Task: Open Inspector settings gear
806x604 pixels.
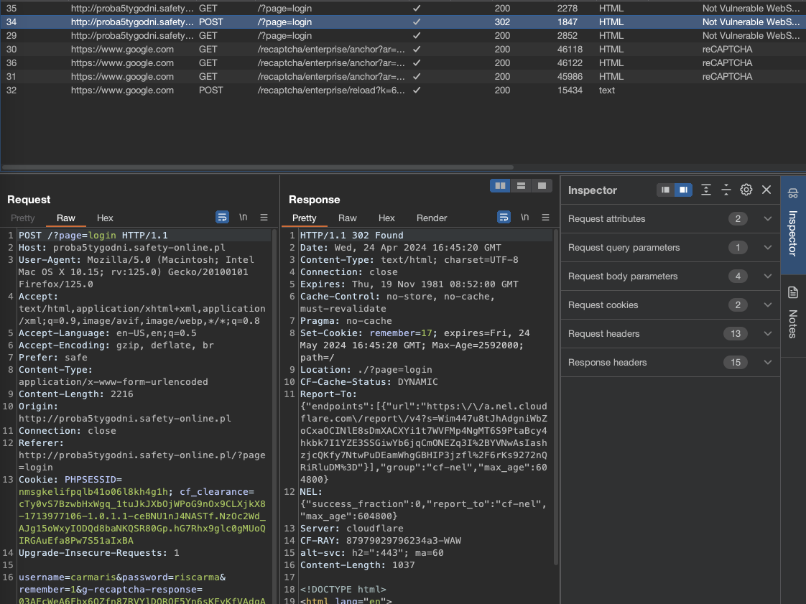Action: point(746,190)
